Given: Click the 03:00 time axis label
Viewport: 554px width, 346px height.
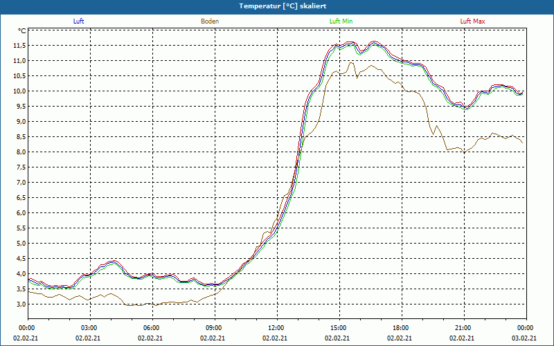Looking at the screenshot, I should 90,328.
